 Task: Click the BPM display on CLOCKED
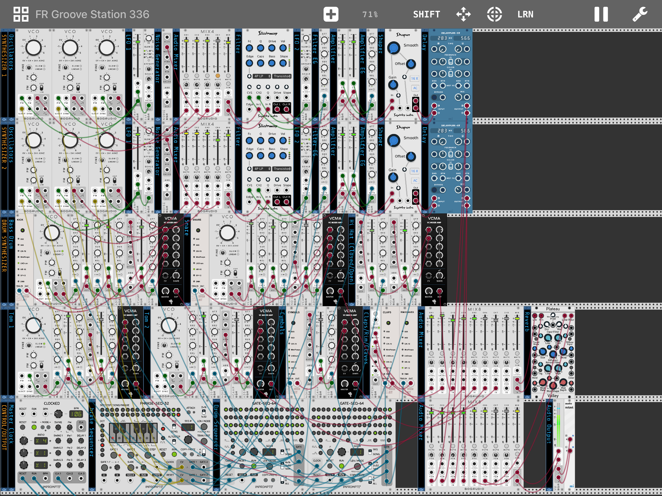[76, 414]
